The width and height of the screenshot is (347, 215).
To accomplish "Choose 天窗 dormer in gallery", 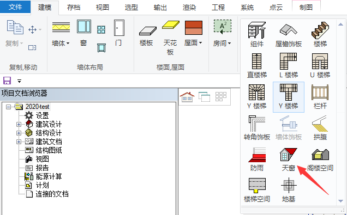I will (289, 159).
